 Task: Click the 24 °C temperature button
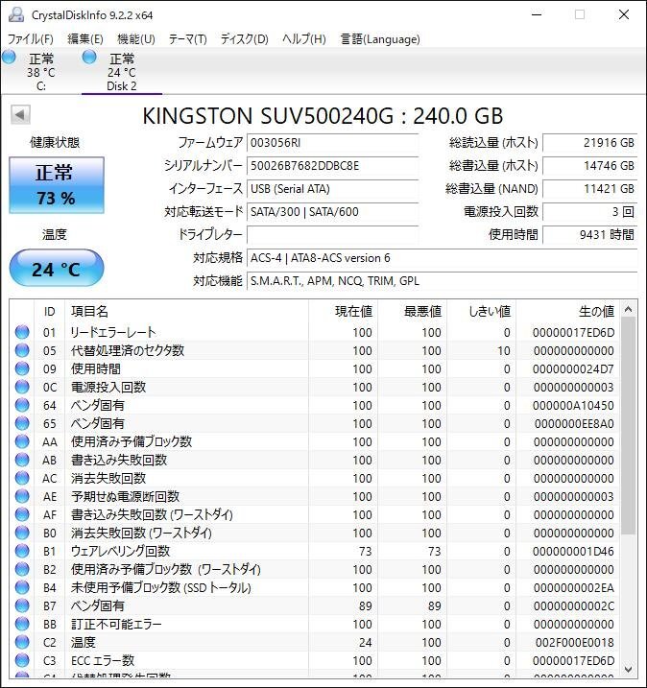[57, 268]
